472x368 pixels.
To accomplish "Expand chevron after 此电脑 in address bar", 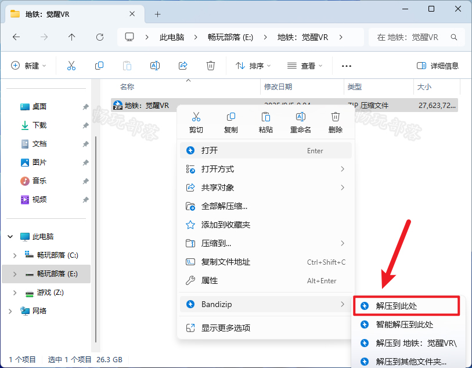I will coord(196,37).
